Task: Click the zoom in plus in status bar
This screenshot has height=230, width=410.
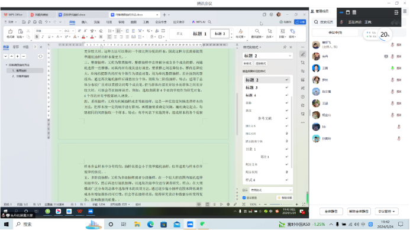Action: (x=297, y=205)
